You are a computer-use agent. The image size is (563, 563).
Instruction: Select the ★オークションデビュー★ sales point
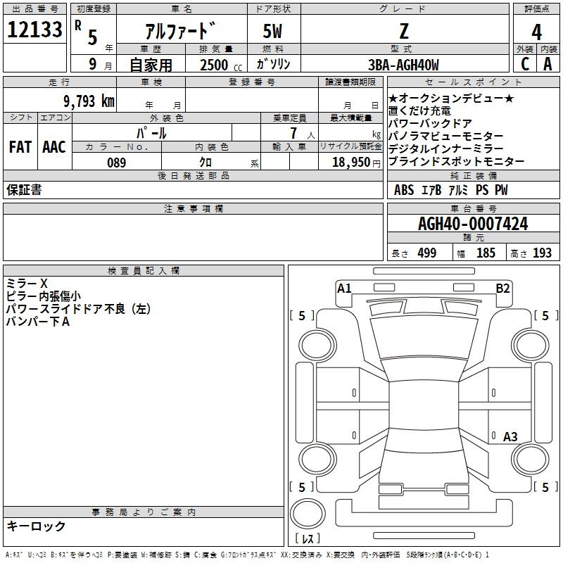pos(451,98)
